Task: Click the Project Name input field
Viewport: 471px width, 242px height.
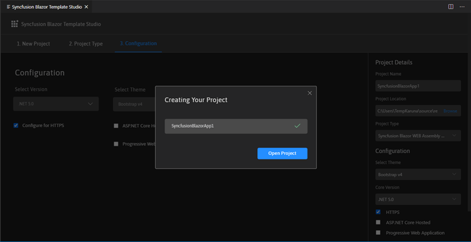Action: (418, 86)
